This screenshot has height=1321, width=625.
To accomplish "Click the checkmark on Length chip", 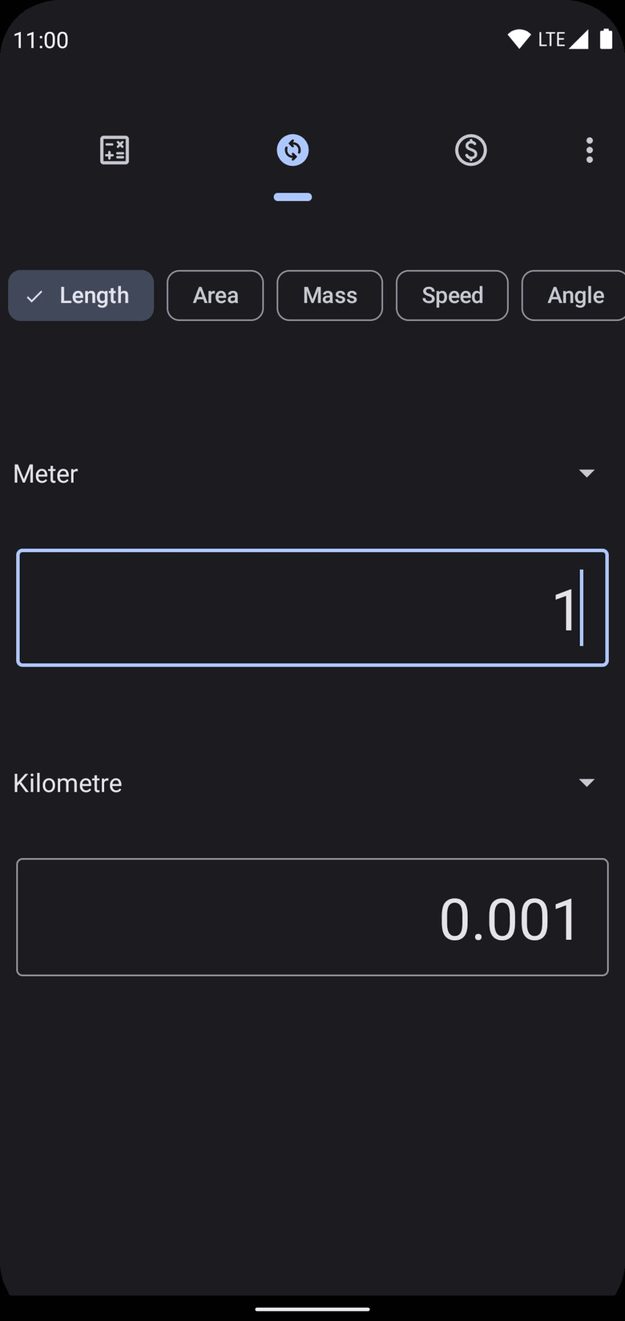I will (x=34, y=297).
